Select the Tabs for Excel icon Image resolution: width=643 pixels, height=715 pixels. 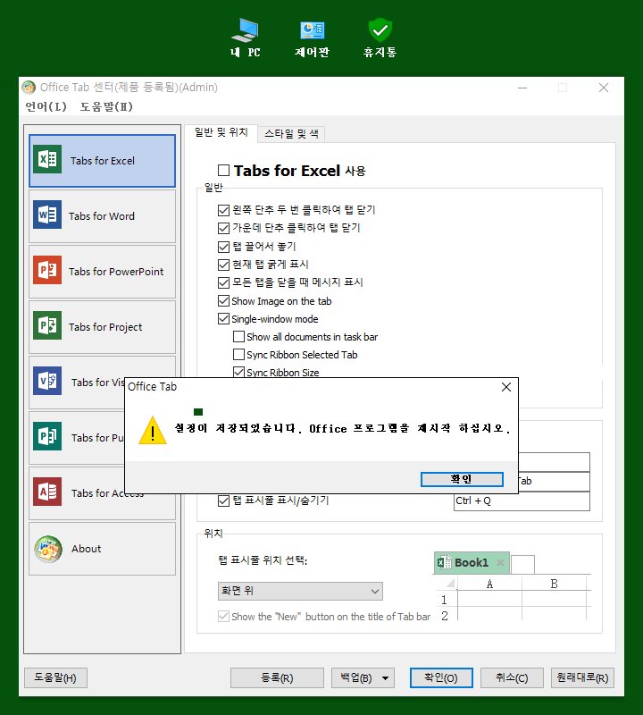coord(47,159)
